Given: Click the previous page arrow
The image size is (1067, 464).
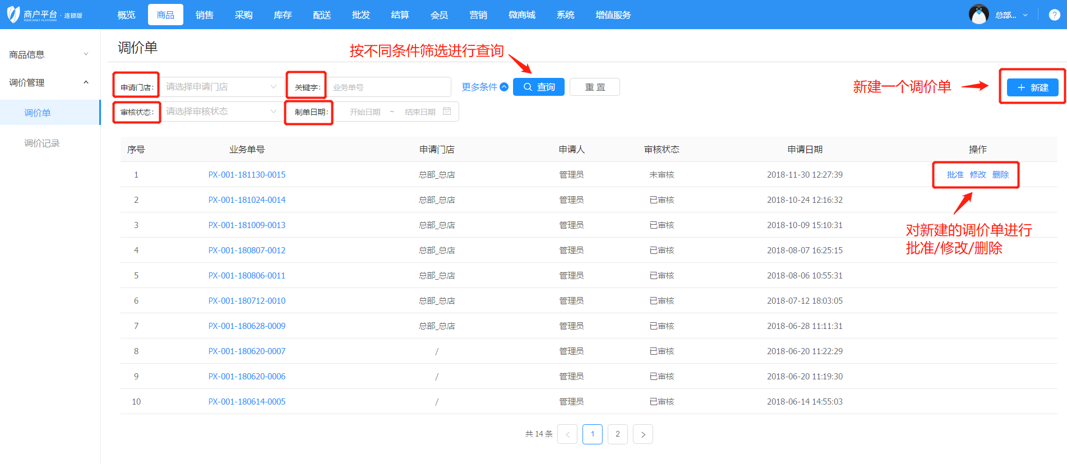Looking at the screenshot, I should click(x=567, y=434).
